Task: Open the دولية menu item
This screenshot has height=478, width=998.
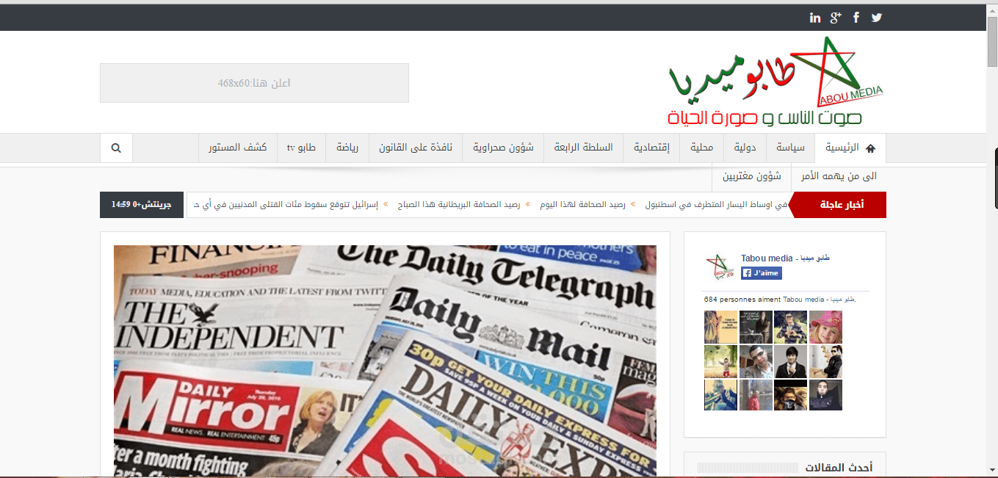Action: click(x=745, y=148)
